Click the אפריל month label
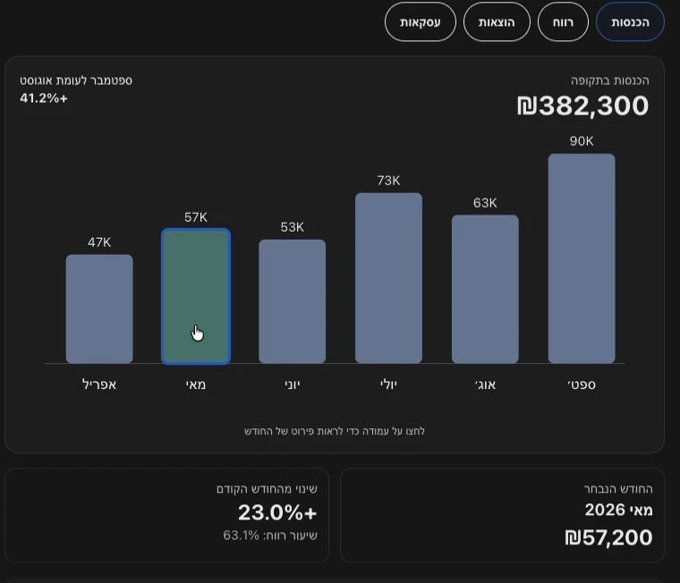This screenshot has height=583, width=680. [x=99, y=384]
